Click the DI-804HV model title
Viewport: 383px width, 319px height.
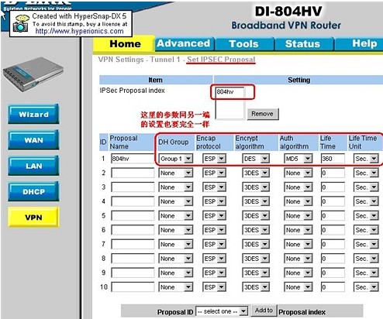pos(288,12)
